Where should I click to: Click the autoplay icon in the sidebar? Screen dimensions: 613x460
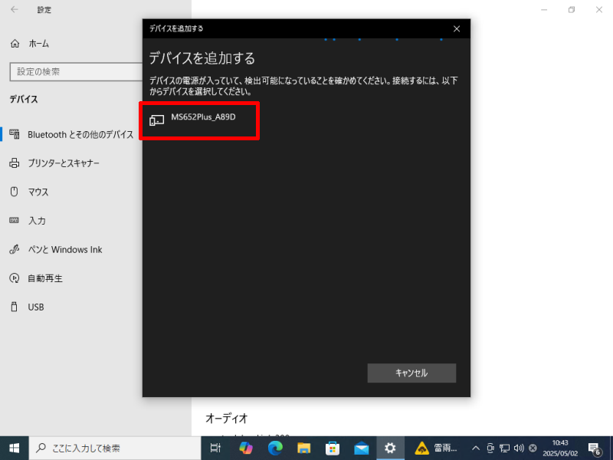(14, 278)
